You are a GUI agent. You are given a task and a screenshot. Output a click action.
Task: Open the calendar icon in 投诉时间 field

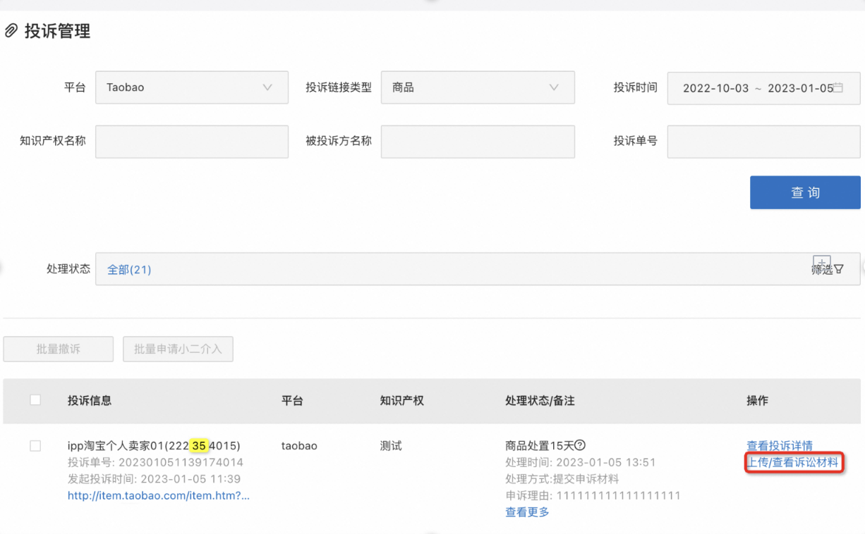[838, 88]
